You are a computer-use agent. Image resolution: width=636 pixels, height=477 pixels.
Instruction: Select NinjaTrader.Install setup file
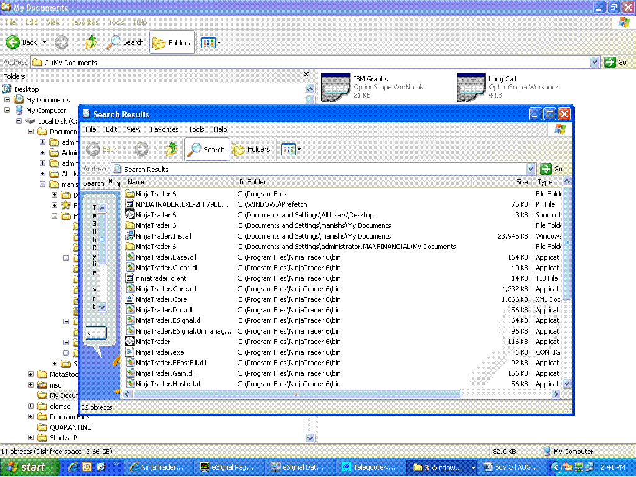[x=158, y=236]
